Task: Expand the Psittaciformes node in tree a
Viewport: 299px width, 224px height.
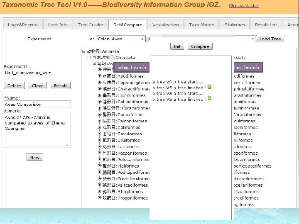Action: [99, 185]
